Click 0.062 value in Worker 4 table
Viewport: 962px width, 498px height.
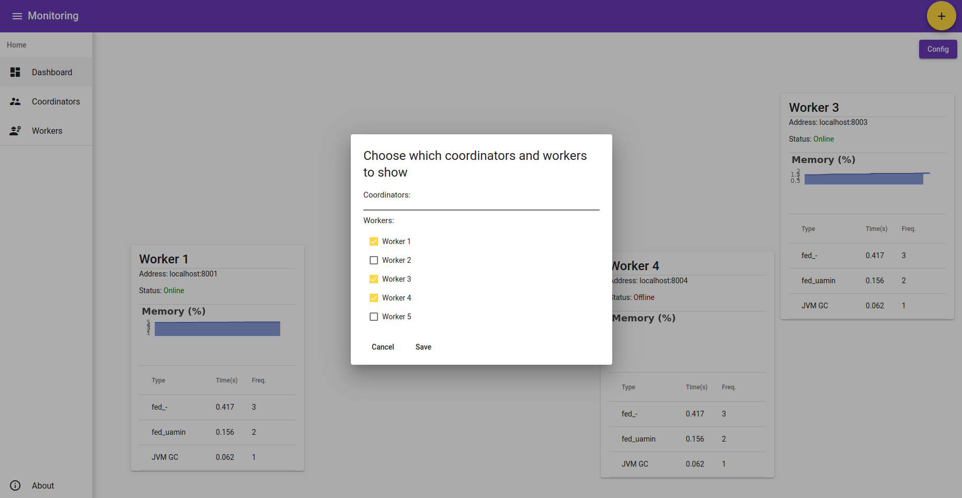[695, 464]
